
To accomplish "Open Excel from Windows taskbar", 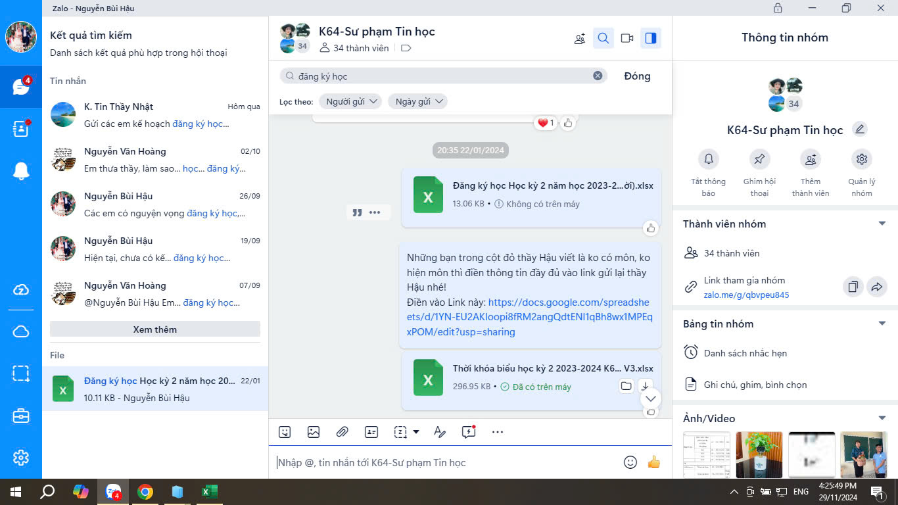I will [x=209, y=492].
